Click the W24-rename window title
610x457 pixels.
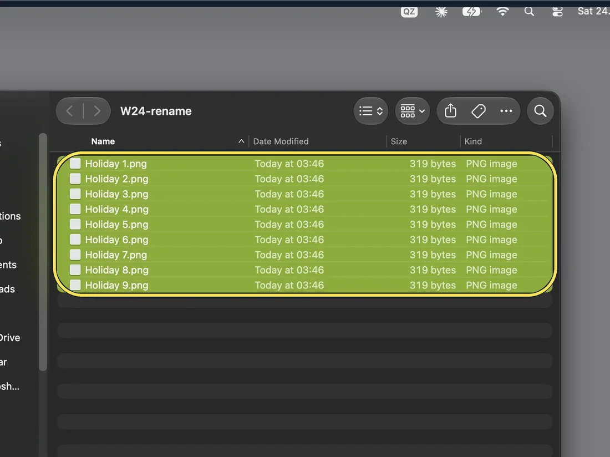[x=156, y=111]
